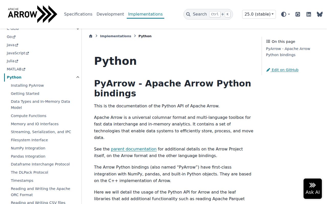Click the Ctrl keyboard shortcut badge
The image size is (327, 204).
pos(215,14)
